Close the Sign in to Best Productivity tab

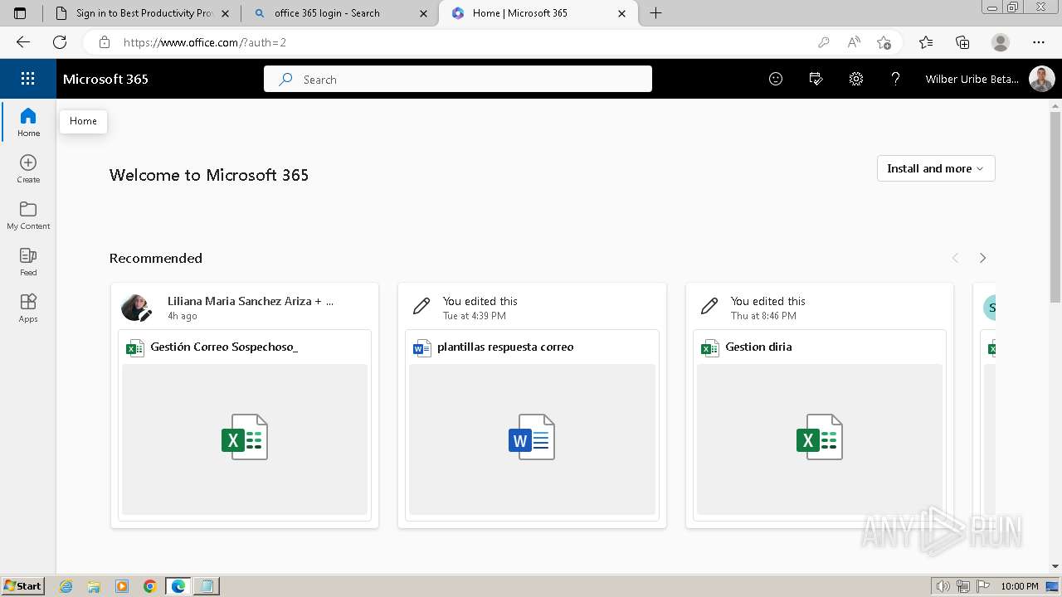(225, 13)
